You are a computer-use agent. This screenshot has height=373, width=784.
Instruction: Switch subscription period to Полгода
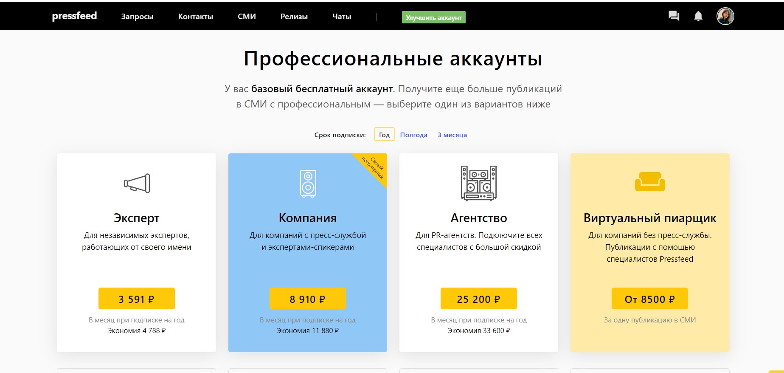coord(413,135)
